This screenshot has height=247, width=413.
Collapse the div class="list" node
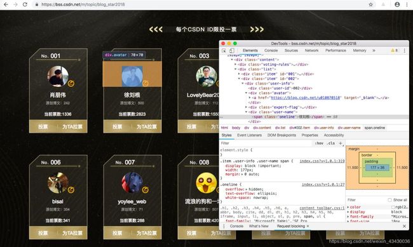point(236,69)
